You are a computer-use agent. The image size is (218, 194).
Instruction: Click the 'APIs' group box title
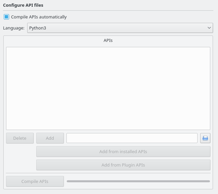[108, 40]
